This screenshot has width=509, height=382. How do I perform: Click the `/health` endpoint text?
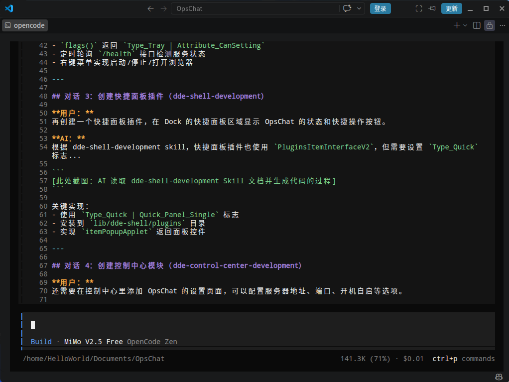pyautogui.click(x=117, y=54)
